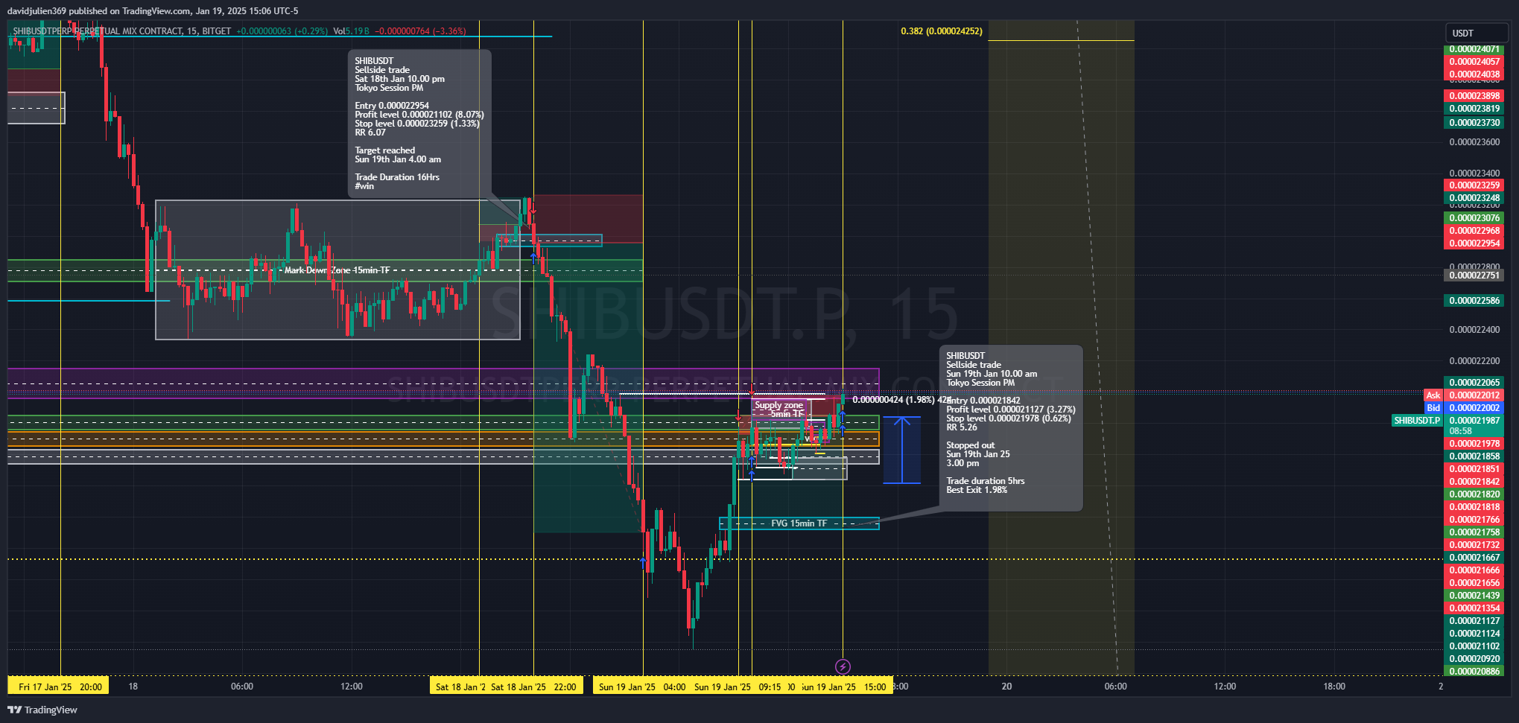Click the 0.000021766 red price label
This screenshot has height=723, width=1519.
click(x=1474, y=520)
